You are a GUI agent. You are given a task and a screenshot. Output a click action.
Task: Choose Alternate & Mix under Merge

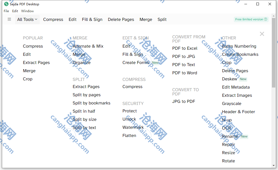(88, 46)
